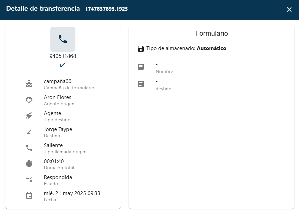Click the phone icon above number 940511868
The width and height of the screenshot is (299, 213).
[x=63, y=39]
